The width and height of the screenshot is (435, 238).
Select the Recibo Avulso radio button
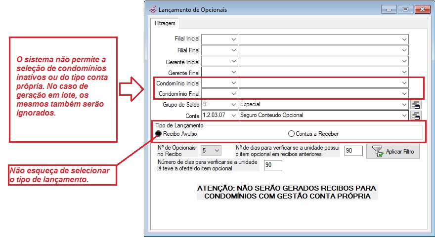pyautogui.click(x=159, y=133)
